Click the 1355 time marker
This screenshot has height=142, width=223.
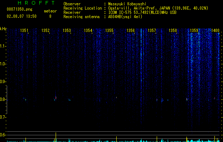109,31
